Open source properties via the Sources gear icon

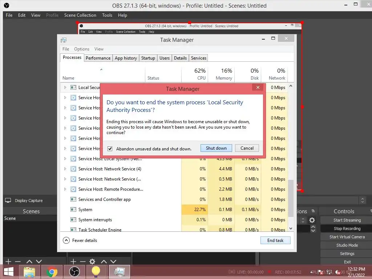[92, 262]
